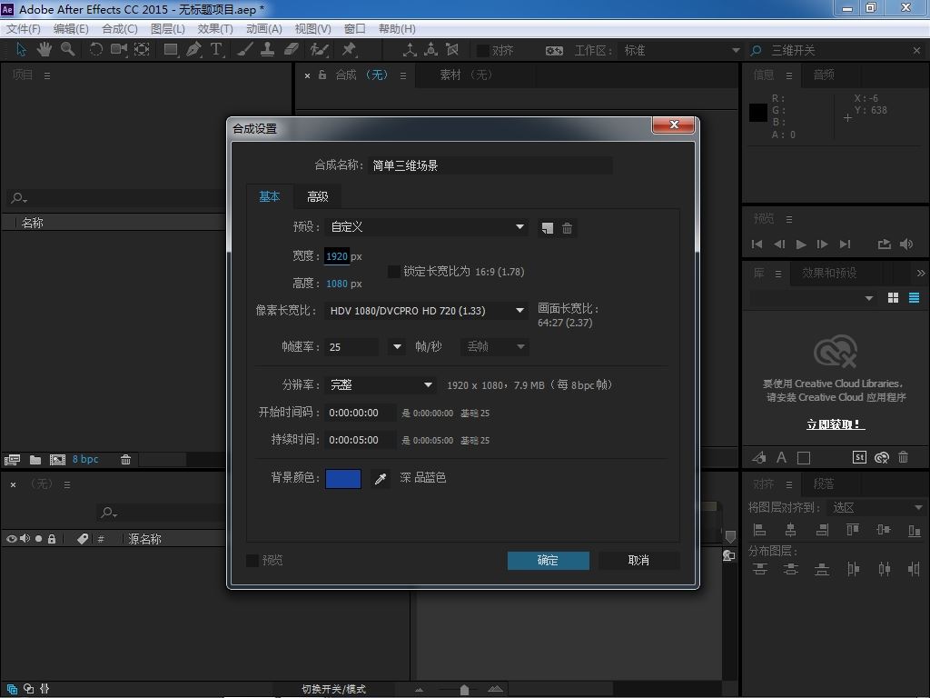Click the blue background color swatch
The image size is (930, 698).
[342, 478]
